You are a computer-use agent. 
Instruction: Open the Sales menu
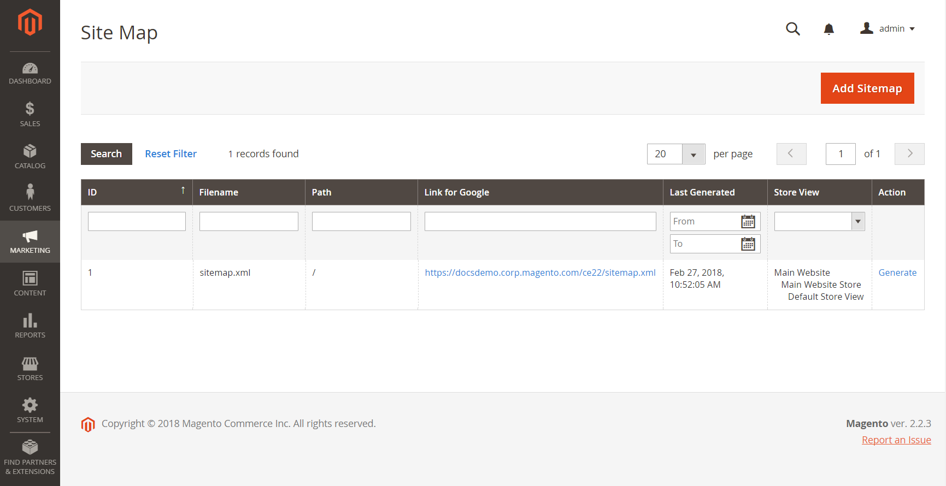(30, 115)
